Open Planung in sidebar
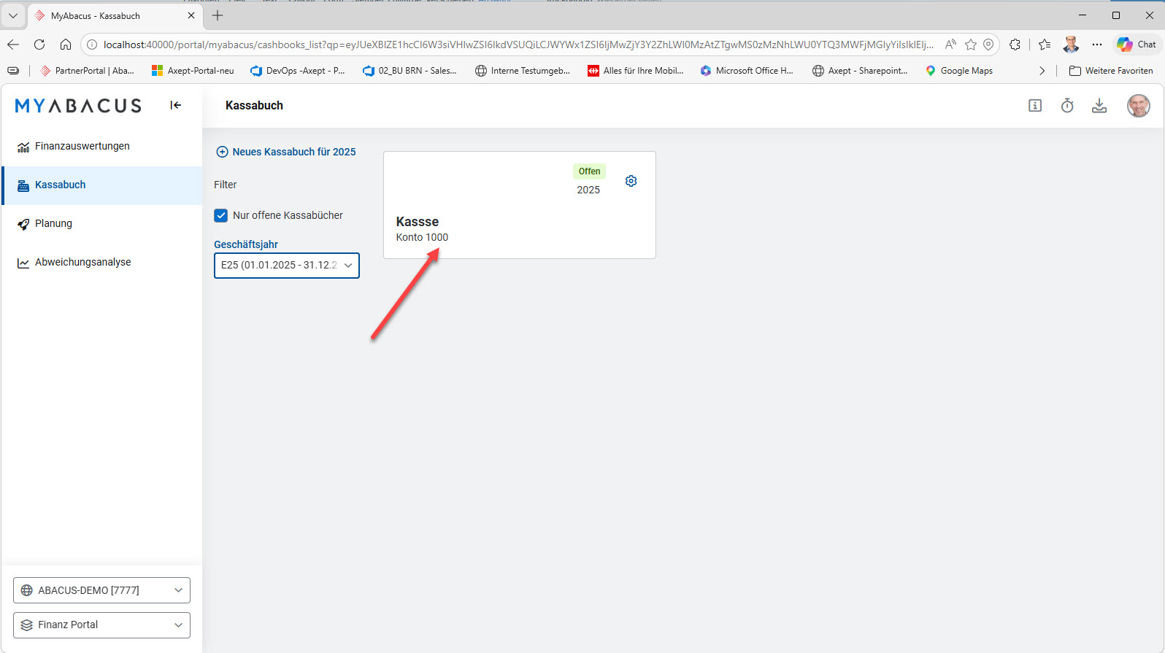Image resolution: width=1165 pixels, height=653 pixels. 102,224
